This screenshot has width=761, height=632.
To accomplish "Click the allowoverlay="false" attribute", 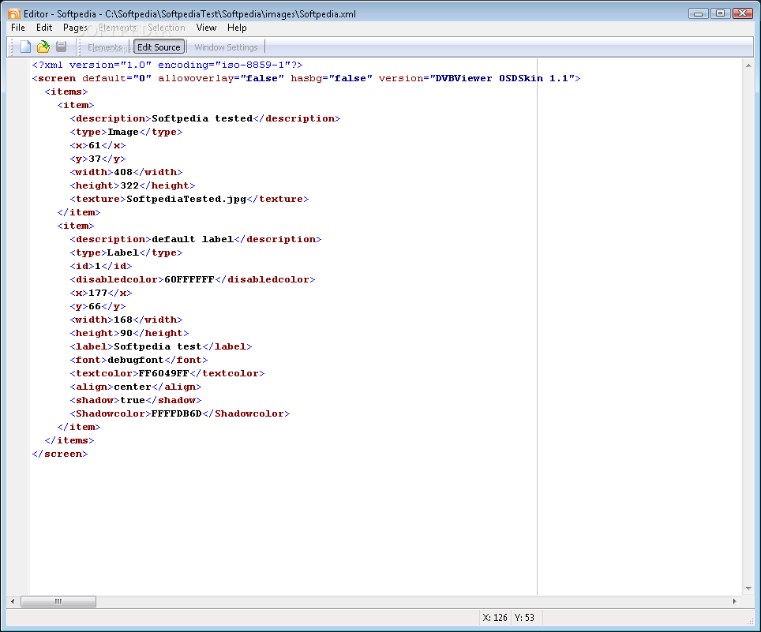I will click(x=221, y=78).
